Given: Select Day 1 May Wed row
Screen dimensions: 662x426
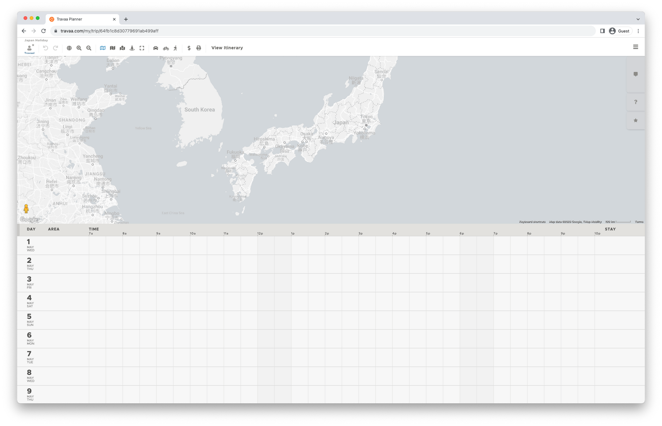Looking at the screenshot, I should (x=331, y=246).
